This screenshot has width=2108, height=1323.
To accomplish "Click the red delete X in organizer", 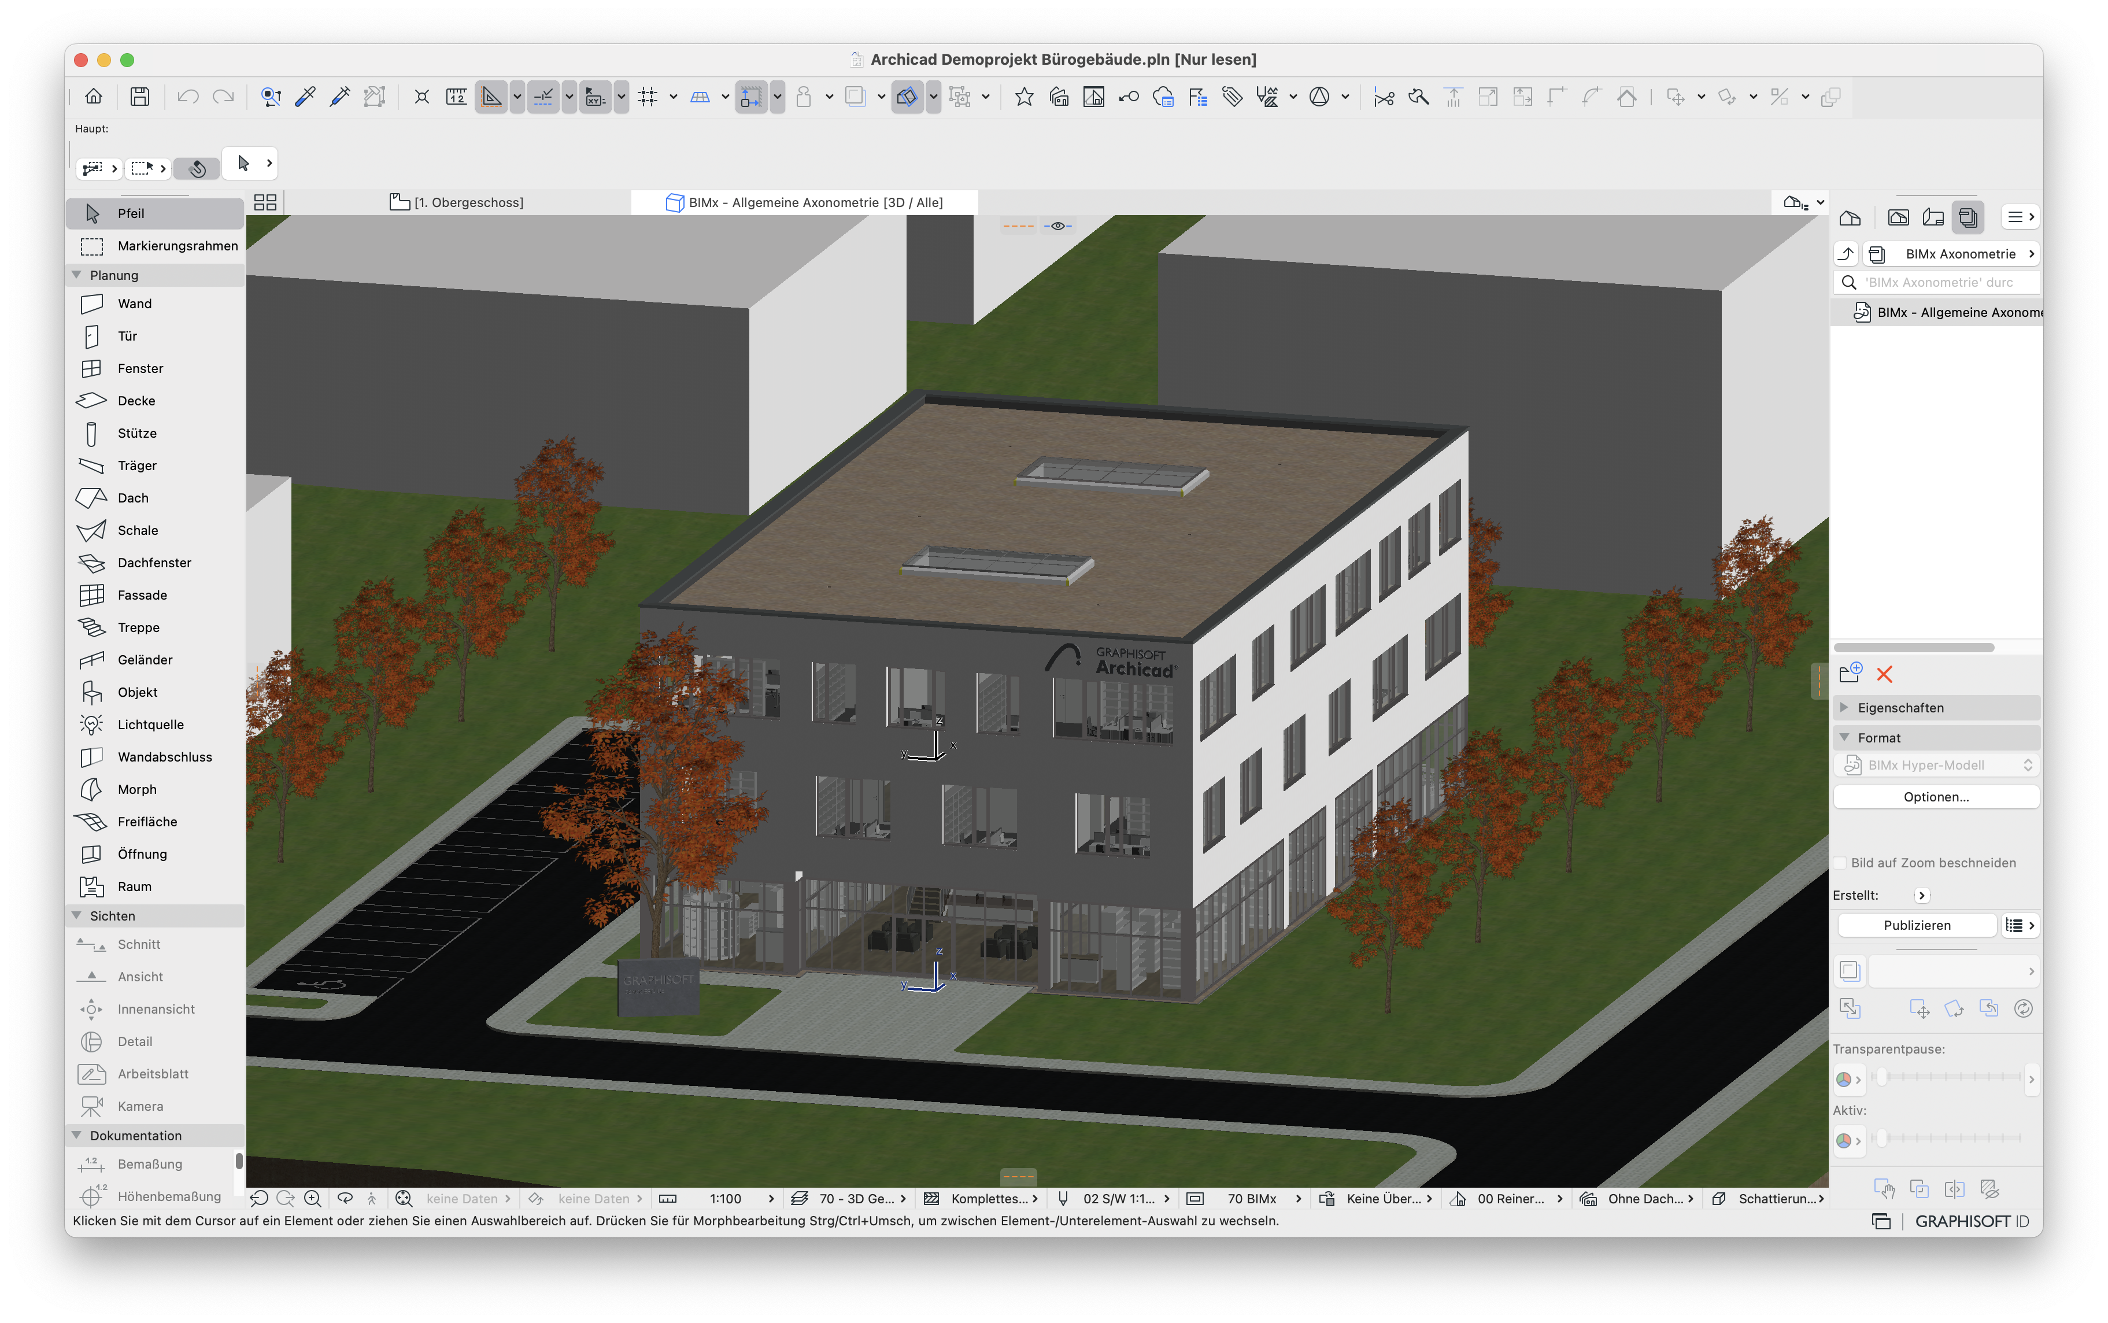I will [x=1884, y=674].
